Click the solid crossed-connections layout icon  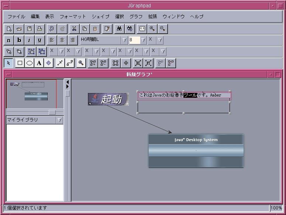click(x=138, y=63)
